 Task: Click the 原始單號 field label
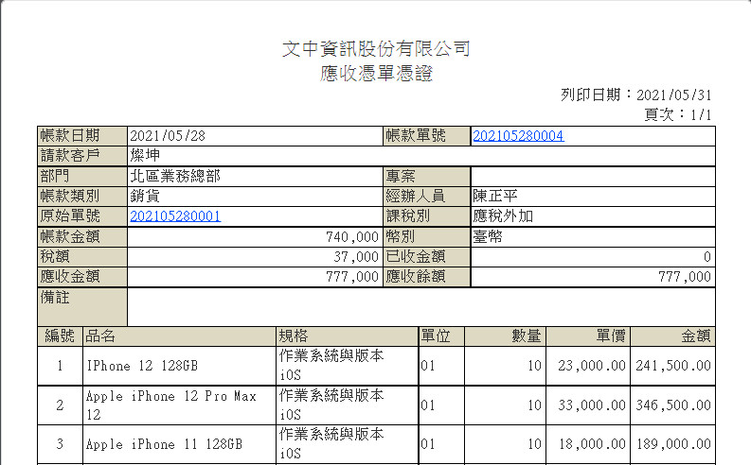click(70, 216)
